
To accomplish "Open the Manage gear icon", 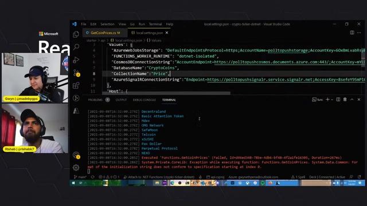I will coord(76,168).
